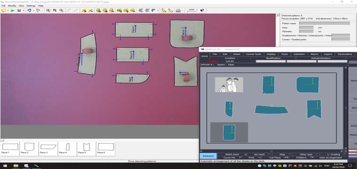Click the printer icon in toolbar
357x169 pixels.
178,10
